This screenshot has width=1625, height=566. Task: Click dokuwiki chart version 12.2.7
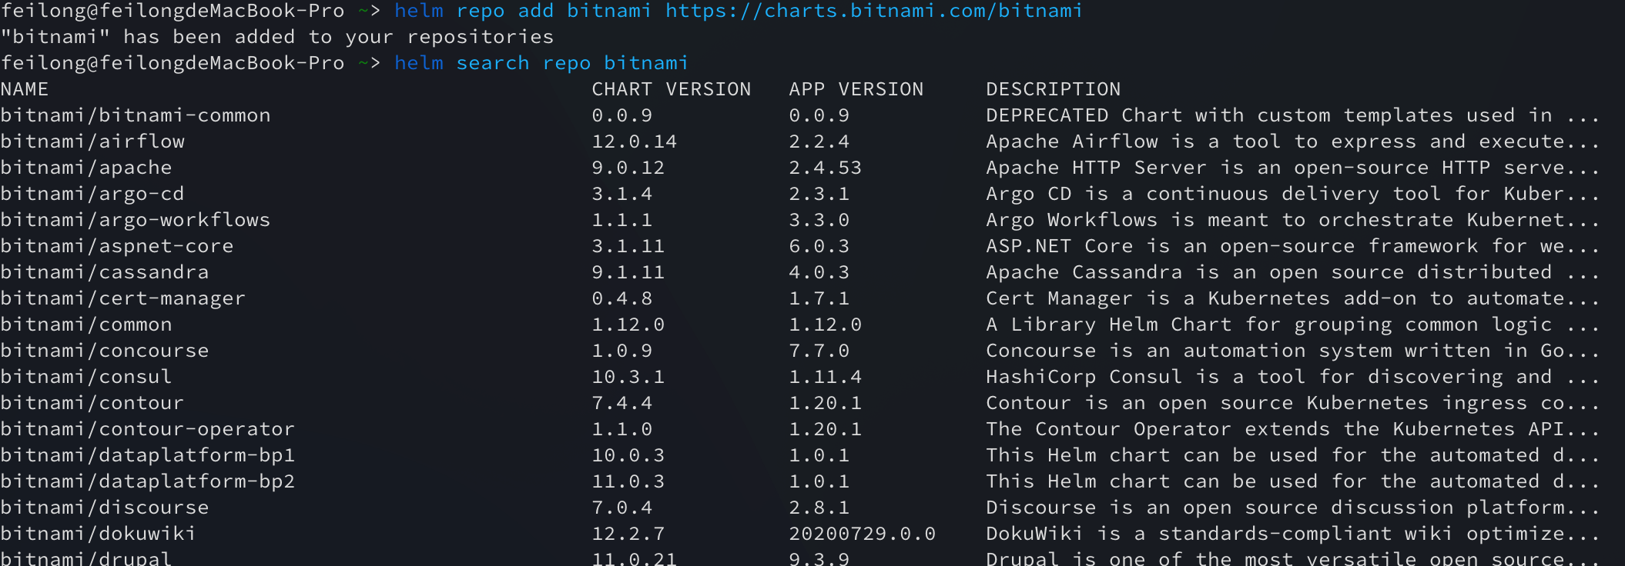coord(628,534)
